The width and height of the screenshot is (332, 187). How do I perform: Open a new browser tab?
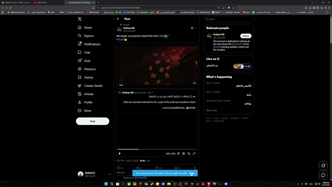[98, 3]
